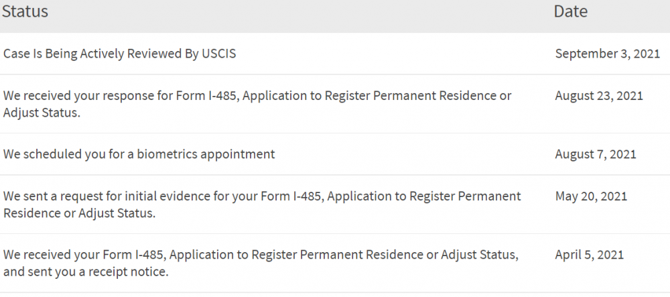Click the April 5, 2021 date
Screen dimensions: 670x297
pos(590,255)
